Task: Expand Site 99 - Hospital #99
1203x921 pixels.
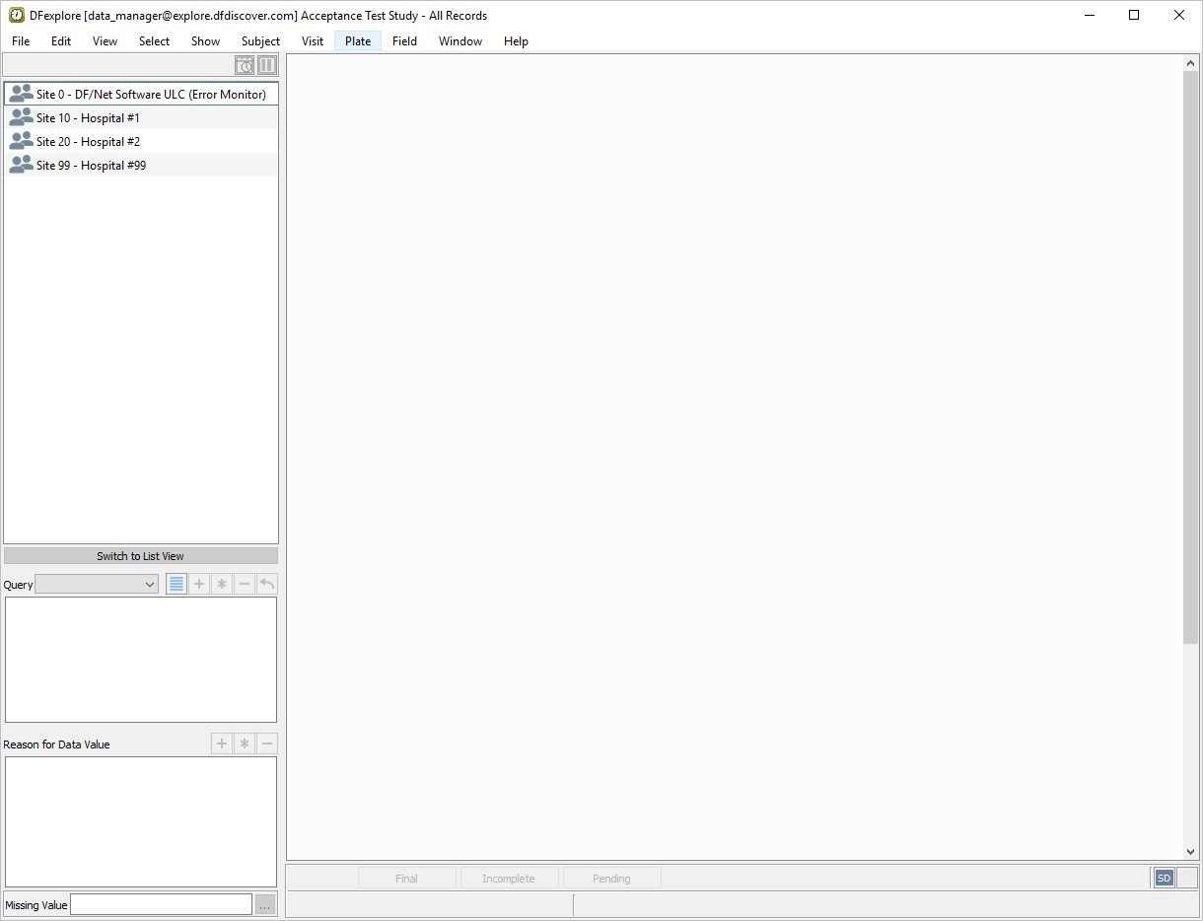Action: [91, 166]
